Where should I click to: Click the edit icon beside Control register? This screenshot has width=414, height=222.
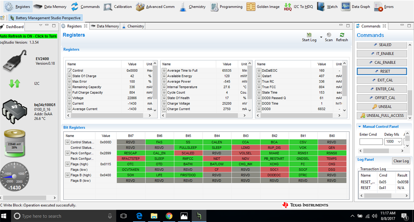[70, 71]
